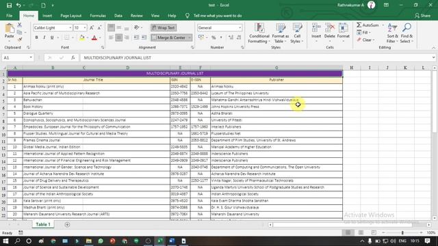Open Font settings dialog launcher
The height and width of the screenshot is (246, 438).
click(x=103, y=47)
